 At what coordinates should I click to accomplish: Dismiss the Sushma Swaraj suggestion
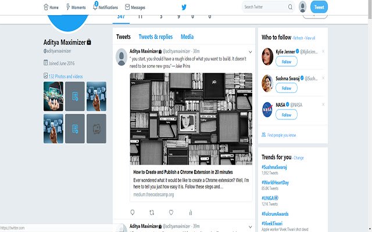coord(323,78)
